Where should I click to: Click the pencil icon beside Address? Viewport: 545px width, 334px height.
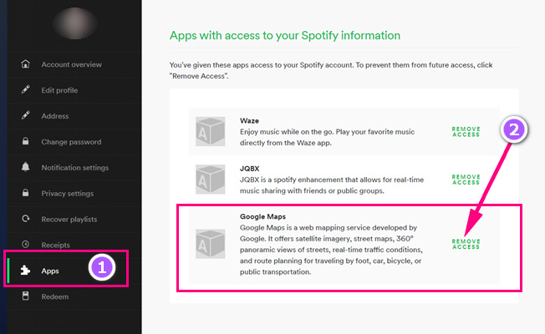tap(25, 116)
